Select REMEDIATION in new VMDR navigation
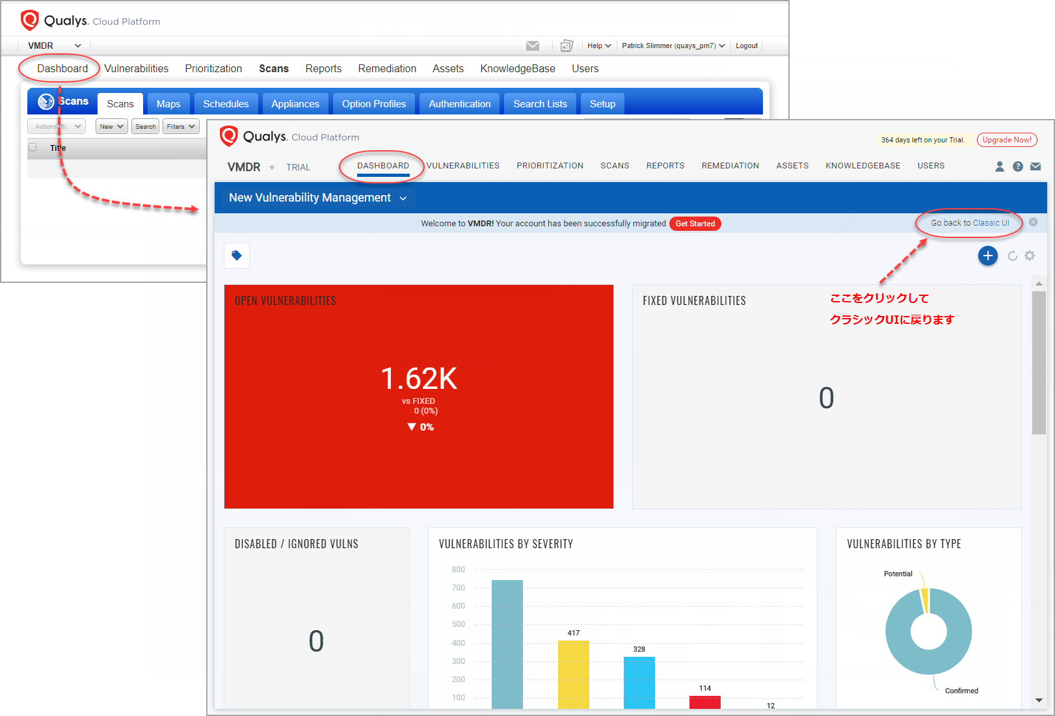 coord(730,166)
